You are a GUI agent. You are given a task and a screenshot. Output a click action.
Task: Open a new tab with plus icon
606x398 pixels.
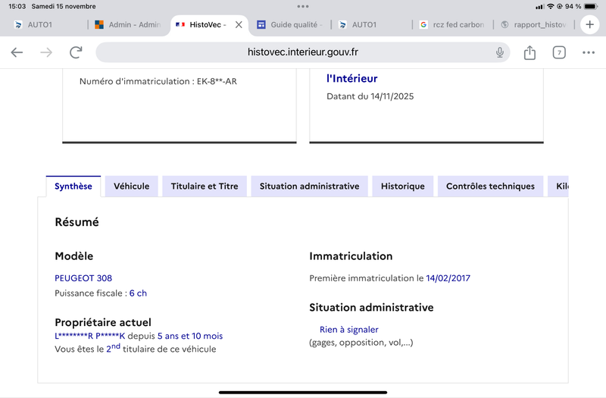click(590, 24)
